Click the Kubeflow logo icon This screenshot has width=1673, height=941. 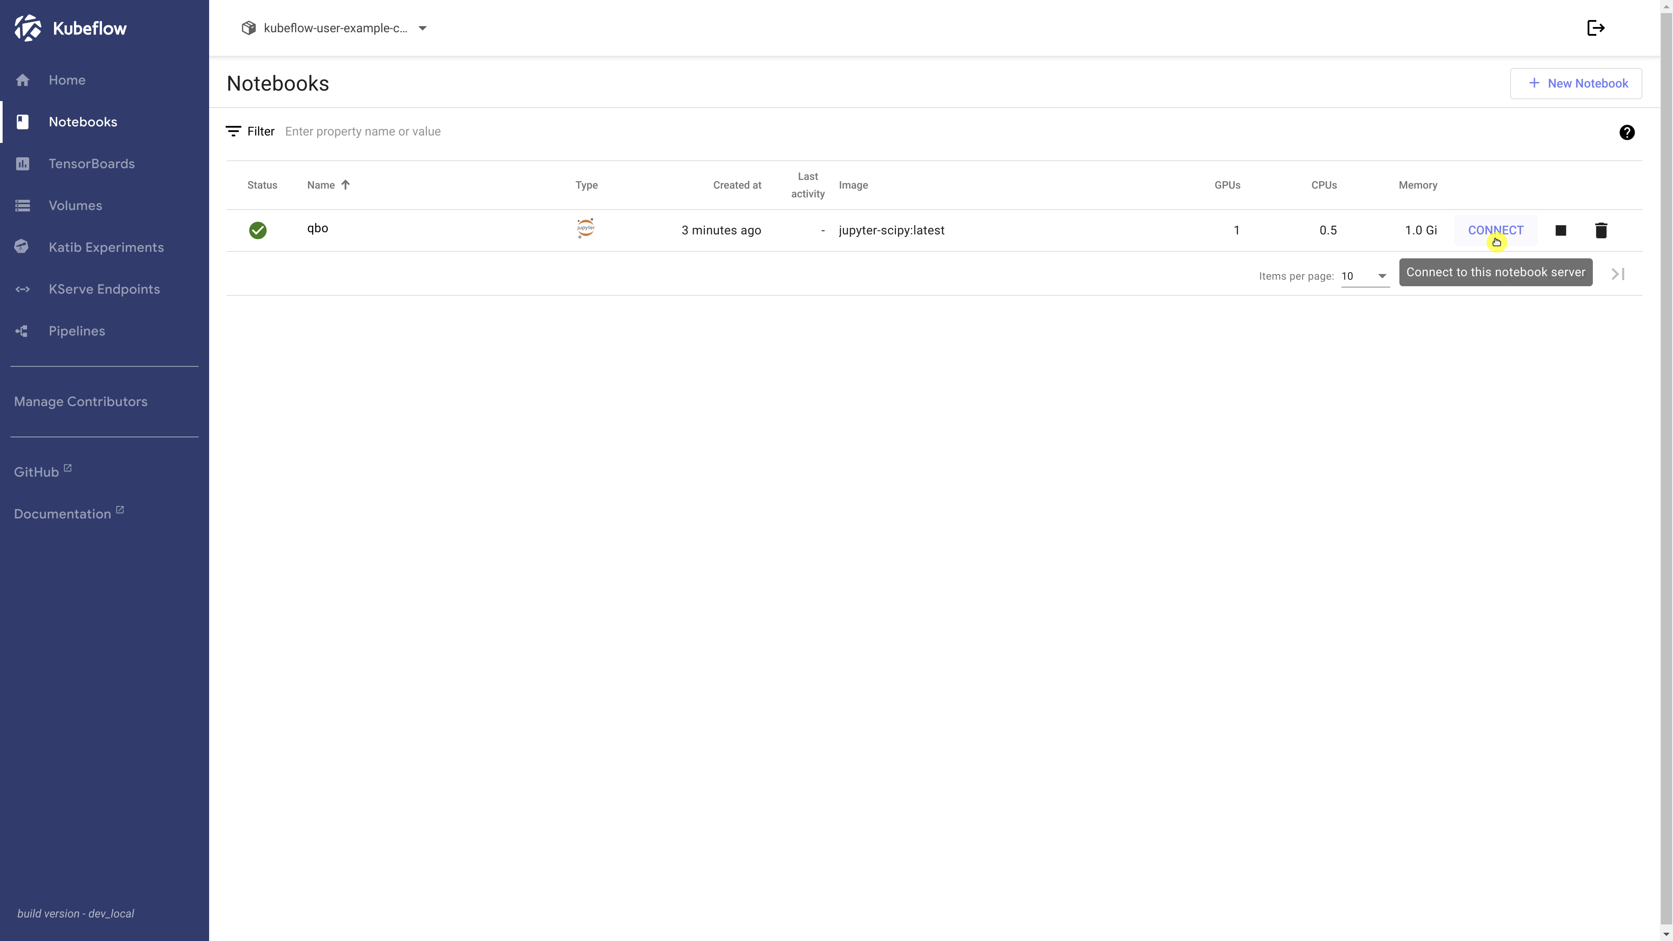click(28, 28)
